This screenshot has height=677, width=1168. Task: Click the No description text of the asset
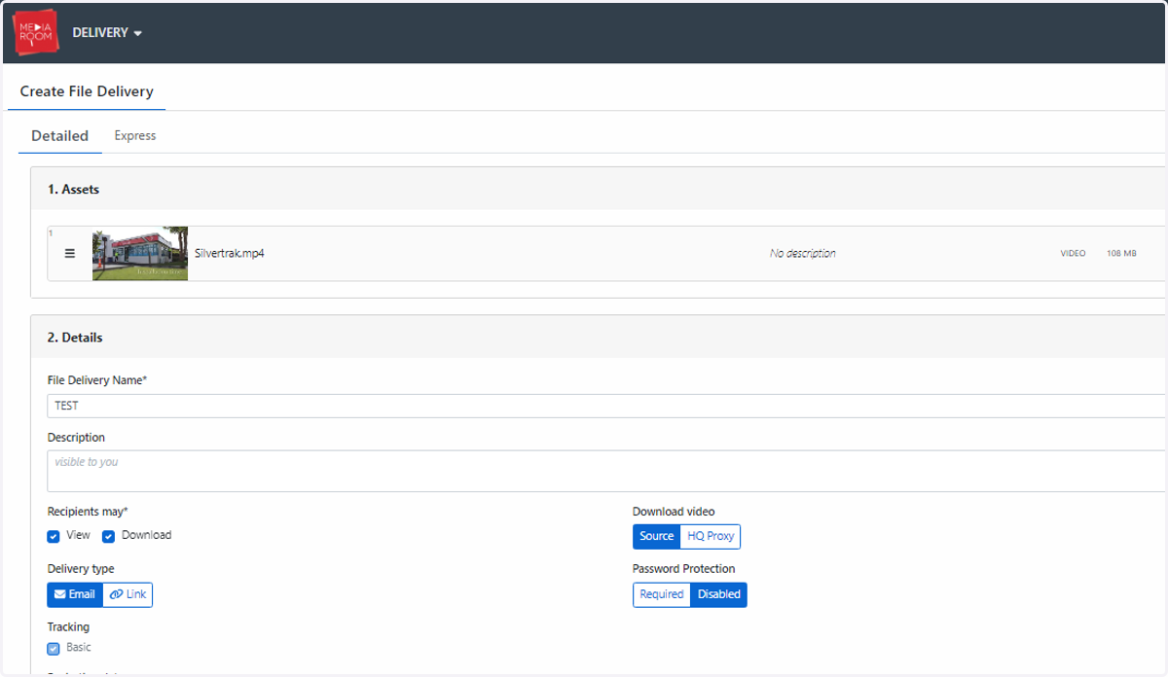802,253
